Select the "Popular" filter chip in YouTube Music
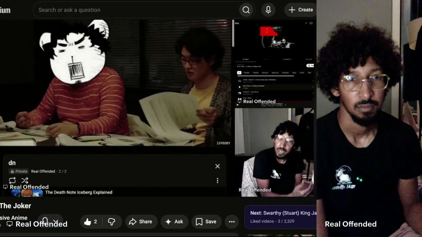This screenshot has width=422, height=237. 256,73
